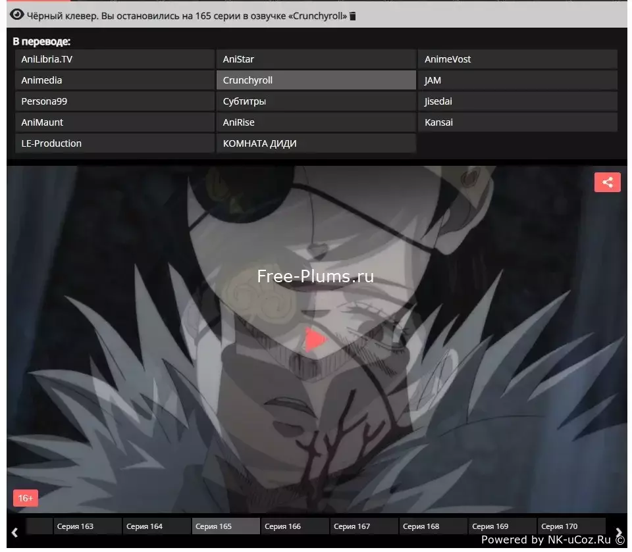Viewport: 632px width, 552px height.
Task: Choose the AnimeVost translation
Action: [x=517, y=59]
